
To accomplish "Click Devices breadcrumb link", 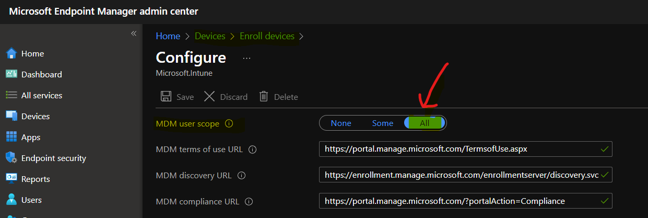I will click(x=210, y=36).
